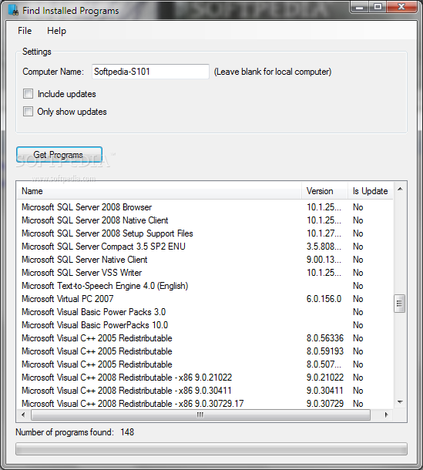Viewport: 423px width, 470px height.
Task: Select Microsoft SQL Server 2008 Native Client
Action: point(205,220)
